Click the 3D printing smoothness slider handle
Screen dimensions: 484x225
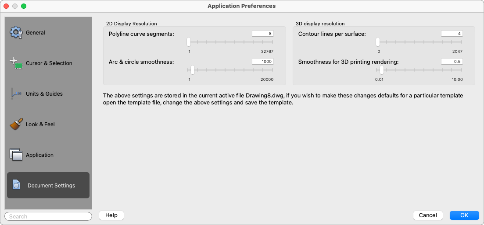pyautogui.click(x=382, y=70)
